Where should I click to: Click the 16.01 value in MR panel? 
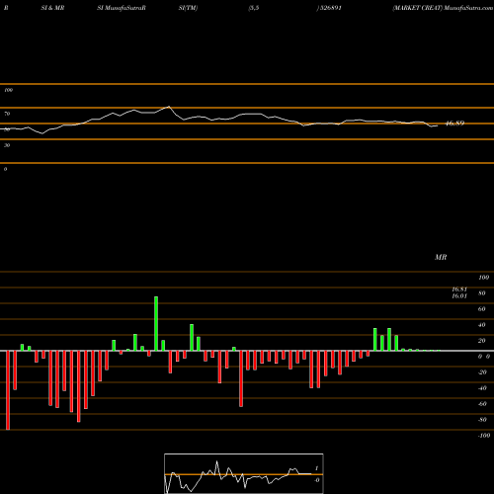click(459, 296)
